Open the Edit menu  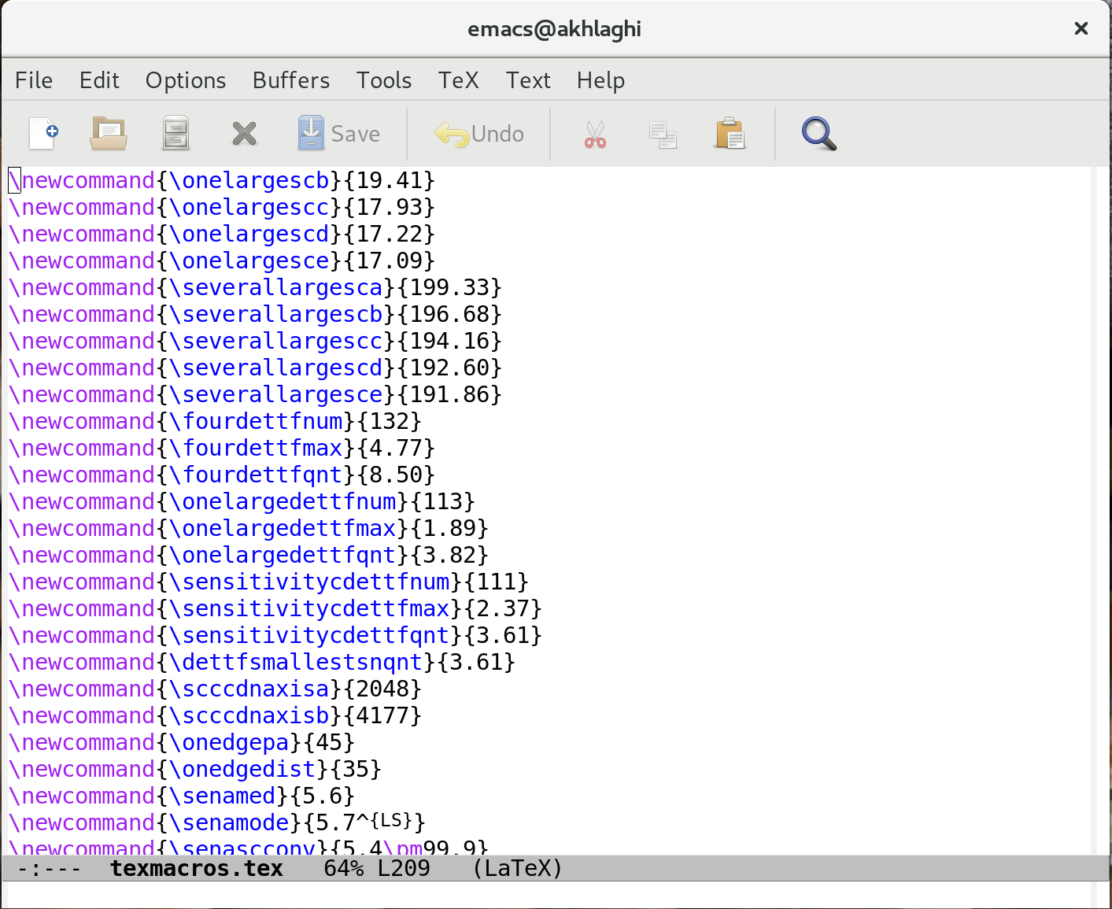coord(99,80)
